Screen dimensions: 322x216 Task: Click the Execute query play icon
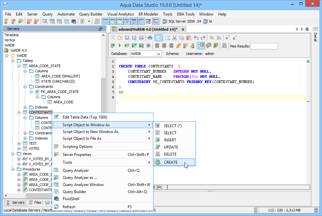120,46
